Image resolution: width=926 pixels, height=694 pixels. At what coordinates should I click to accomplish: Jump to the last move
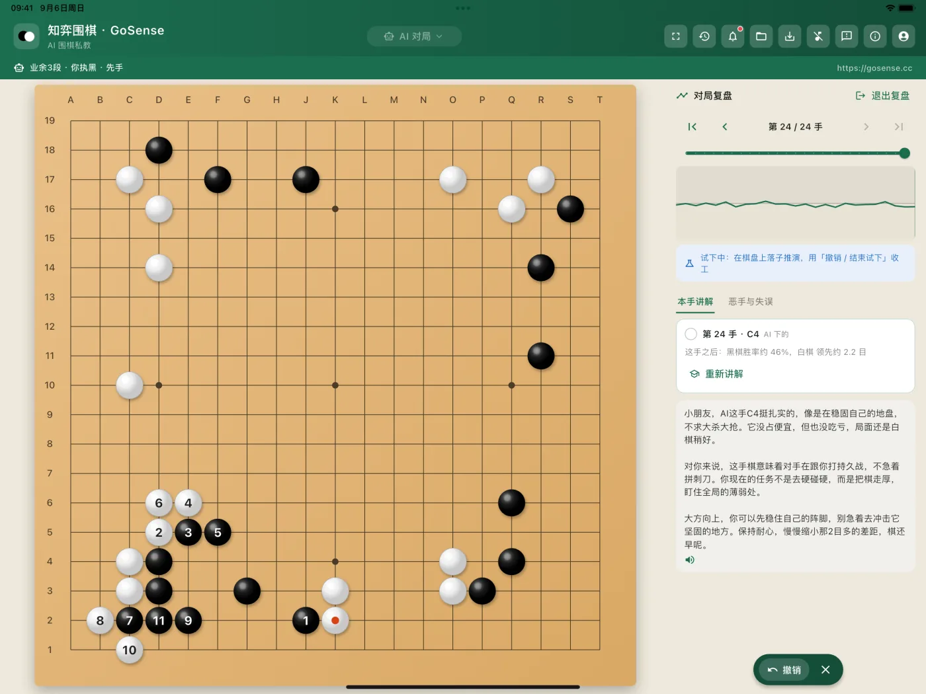click(x=898, y=127)
